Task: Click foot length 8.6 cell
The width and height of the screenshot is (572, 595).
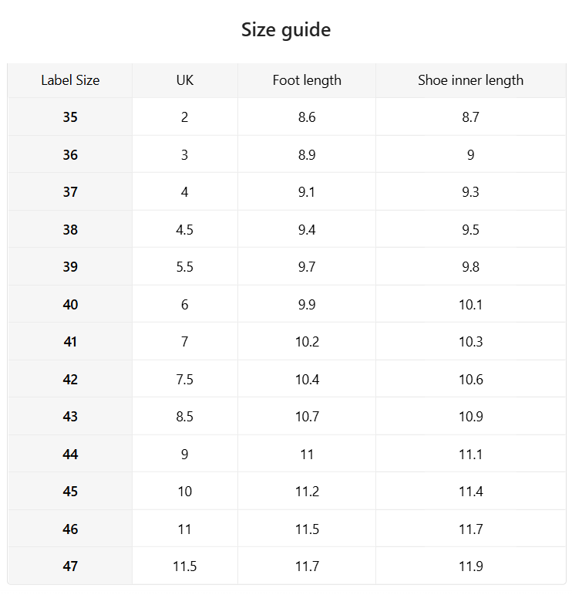Action: click(307, 117)
